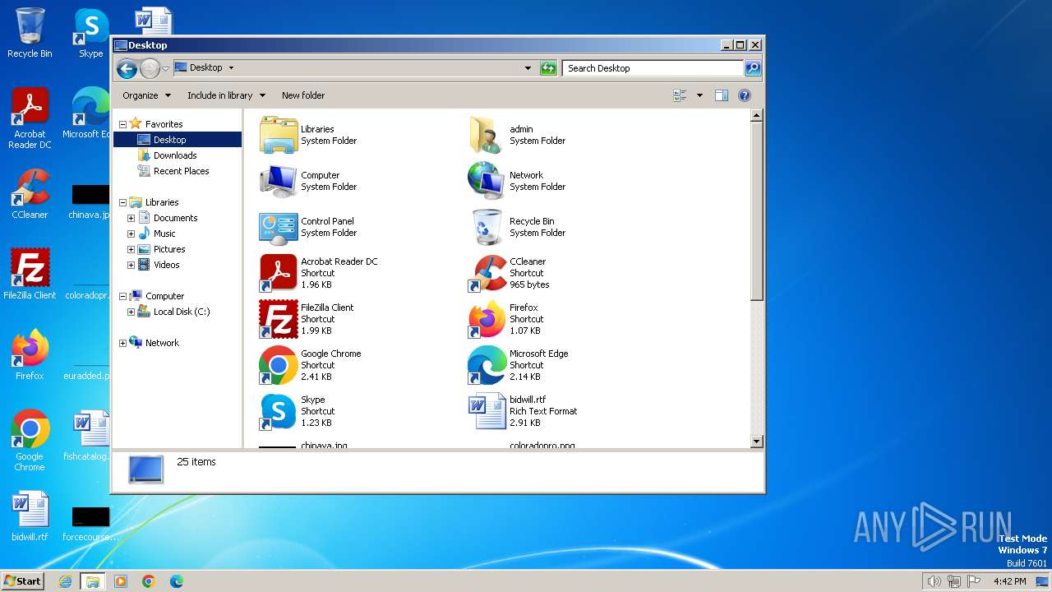Open the taskbar clock showing 4:42 PM
The image size is (1052, 592).
click(1009, 581)
